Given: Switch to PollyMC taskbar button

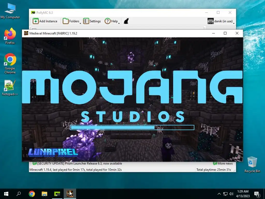Looking at the screenshot, I should click(x=57, y=194).
